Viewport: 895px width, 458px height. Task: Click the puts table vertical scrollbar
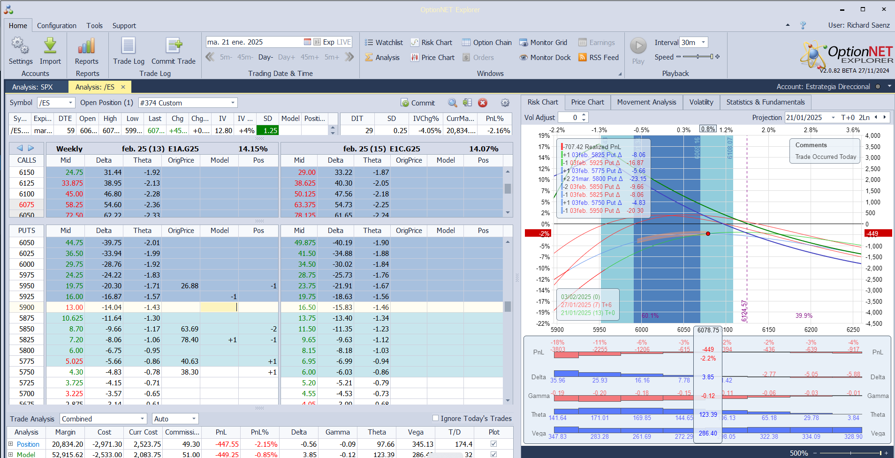(x=508, y=322)
